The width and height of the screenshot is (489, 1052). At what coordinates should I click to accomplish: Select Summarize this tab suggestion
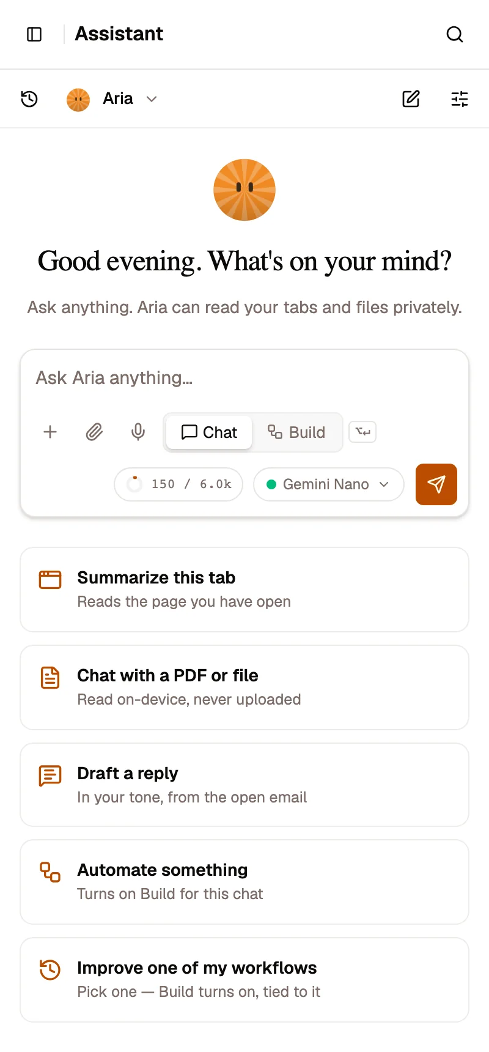[244, 590]
